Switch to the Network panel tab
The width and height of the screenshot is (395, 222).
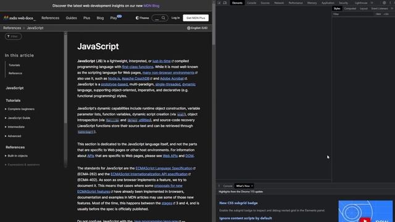pyautogui.click(x=279, y=2)
